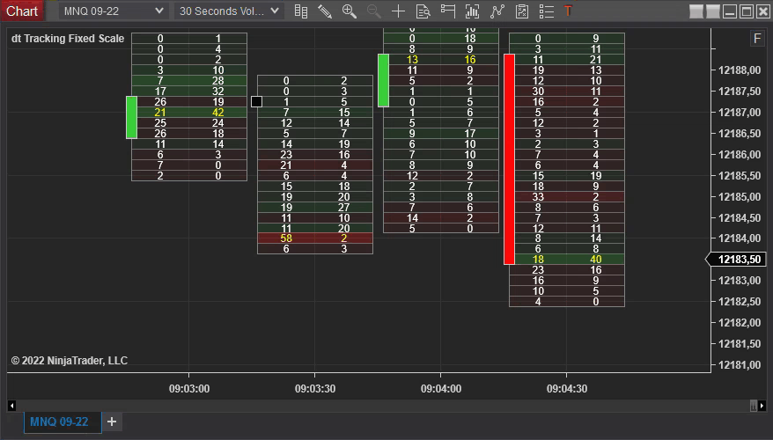Click the red candle body at 09:04:30
Viewport: 773px width, 440px height.
click(x=509, y=159)
